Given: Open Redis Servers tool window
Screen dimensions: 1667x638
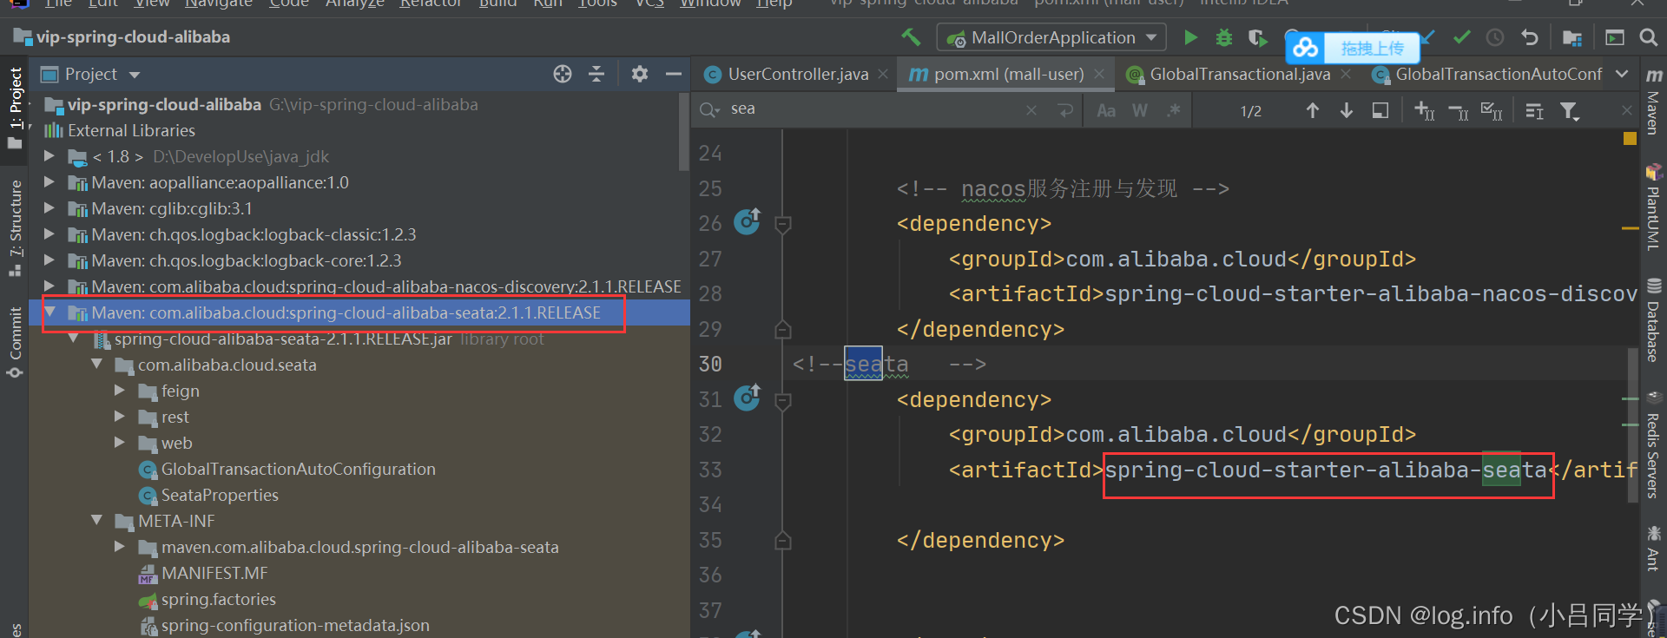Looking at the screenshot, I should pyautogui.click(x=1654, y=445).
